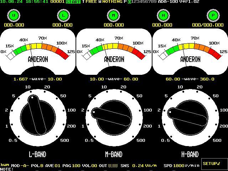The image size is (228, 171).
Task: Toggle the green START status indicator
Action: [73, 2]
